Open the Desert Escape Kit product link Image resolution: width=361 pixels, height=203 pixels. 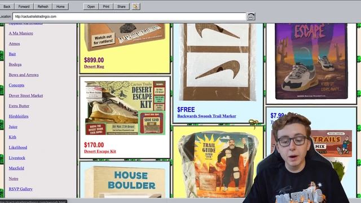click(100, 152)
